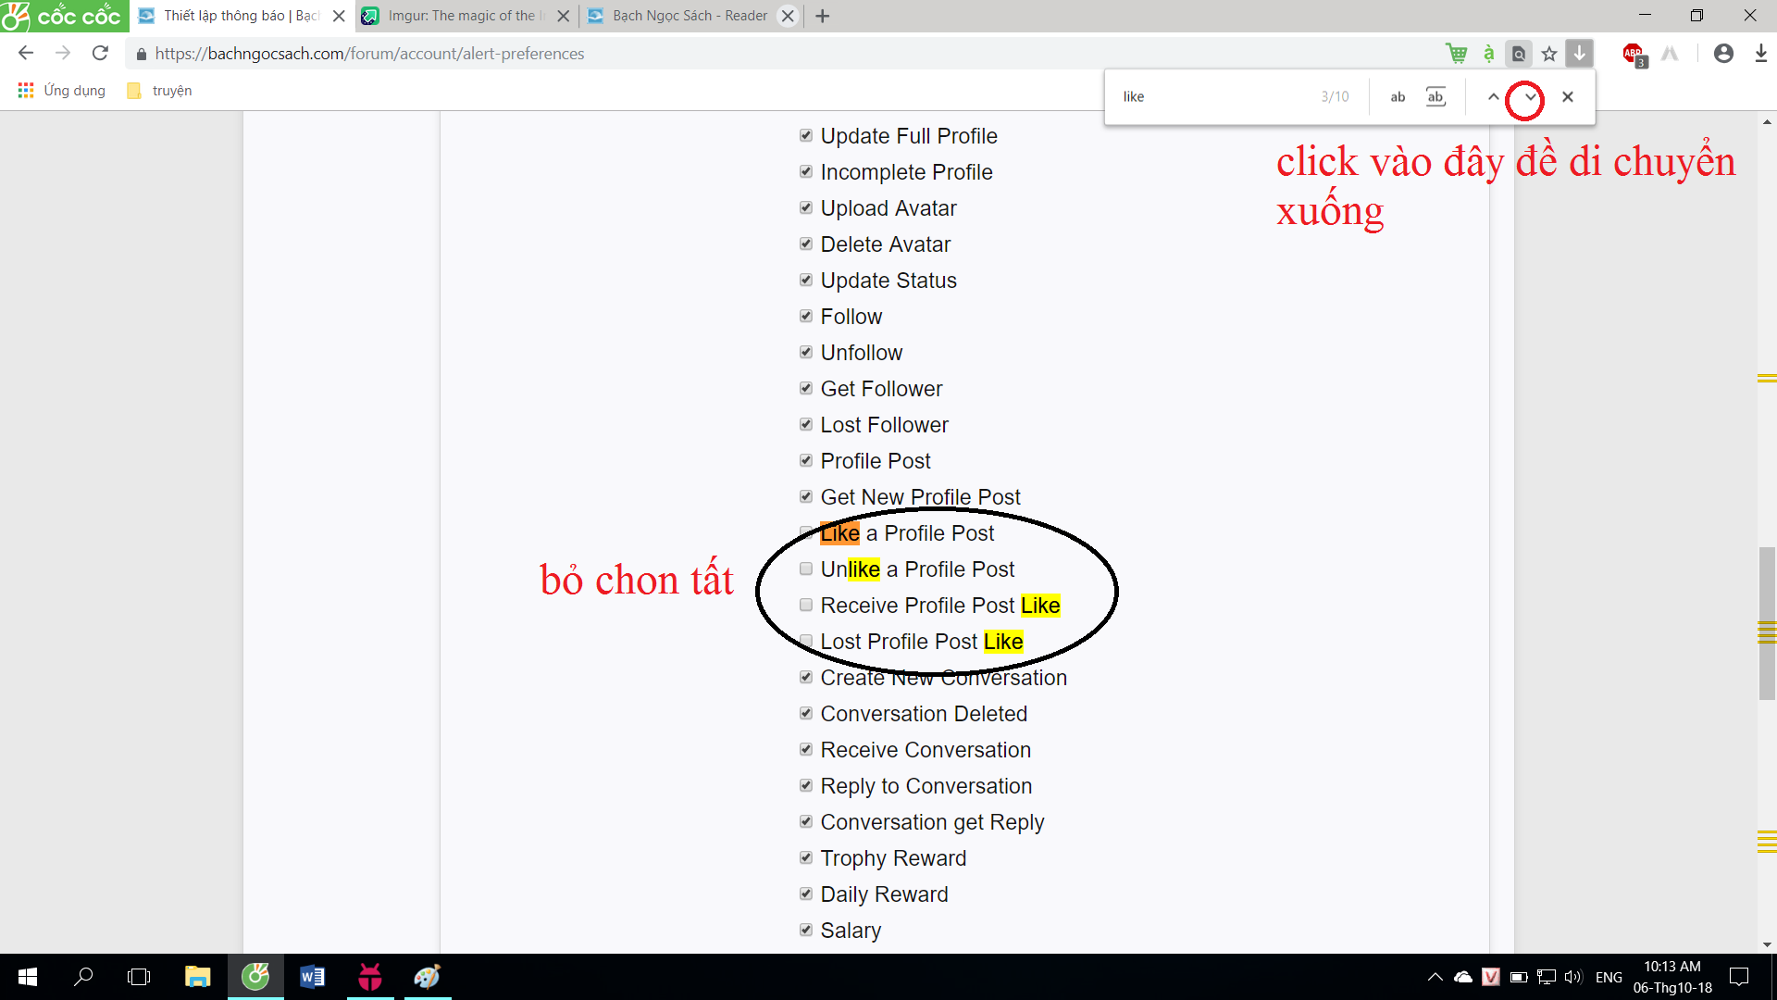Check the Unlike a Profile Post checkbox

[806, 569]
